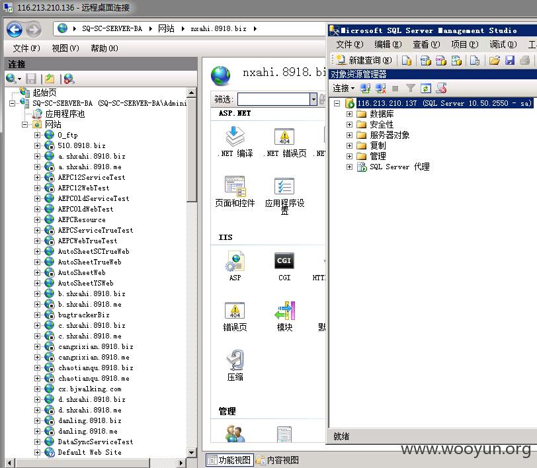Click horizontal scrollbar right arrow in connections
Viewport: 537px width, 468px height.
click(x=181, y=463)
